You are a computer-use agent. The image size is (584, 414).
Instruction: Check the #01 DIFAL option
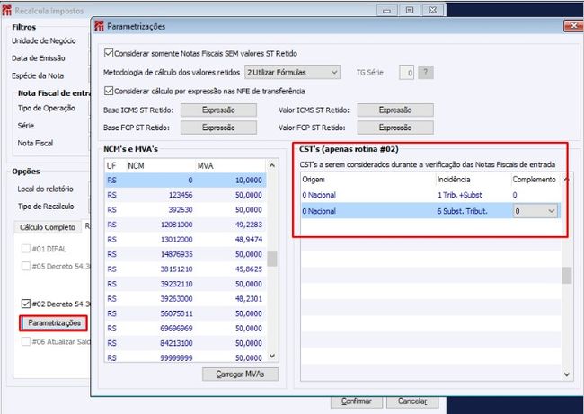25,249
